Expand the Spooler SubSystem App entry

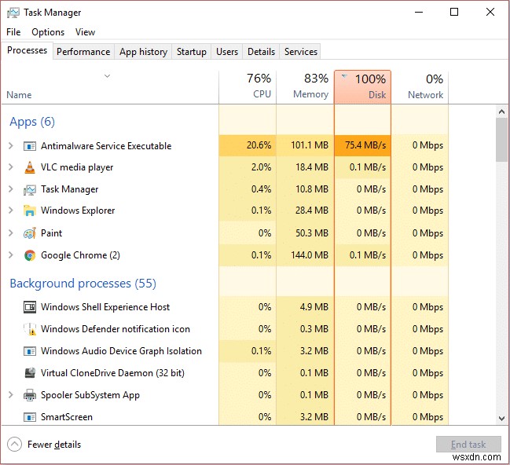coord(11,395)
